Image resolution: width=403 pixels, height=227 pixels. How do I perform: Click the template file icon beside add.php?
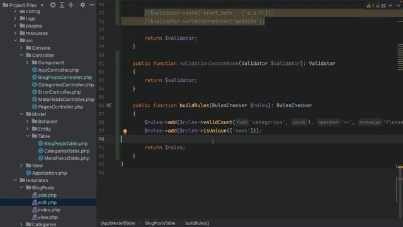tap(35, 195)
